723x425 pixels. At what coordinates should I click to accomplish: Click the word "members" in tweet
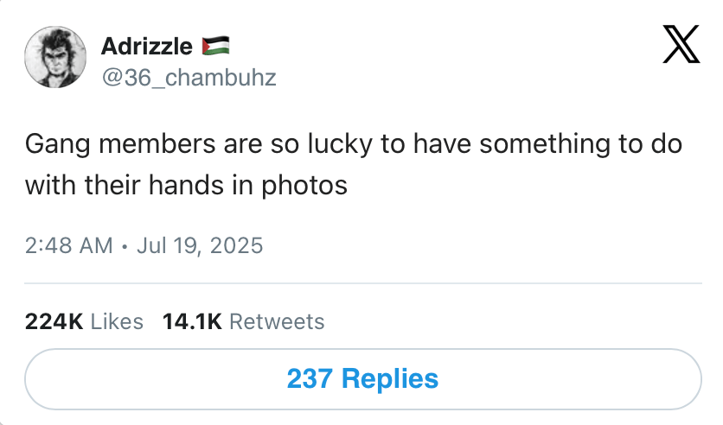coord(157,143)
